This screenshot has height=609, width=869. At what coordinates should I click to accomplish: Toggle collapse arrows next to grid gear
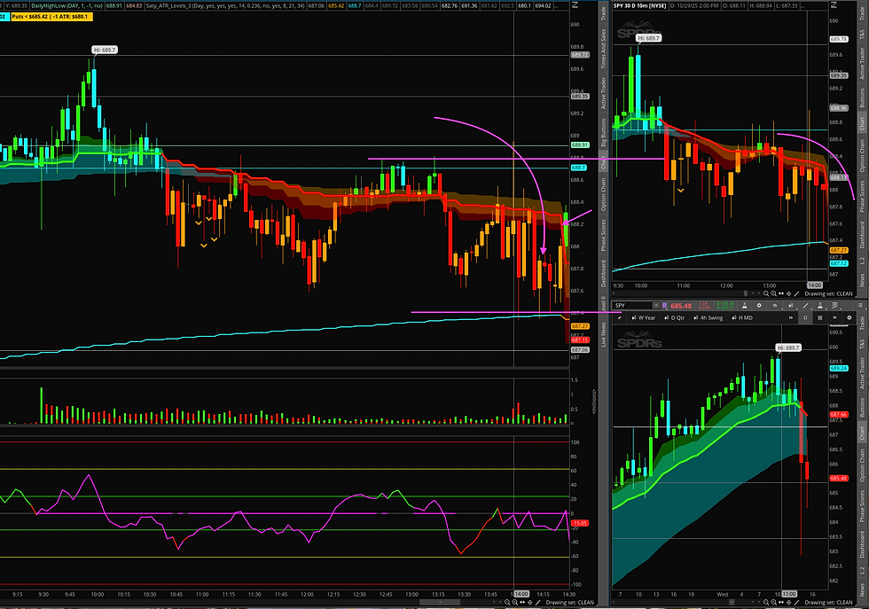(834, 318)
